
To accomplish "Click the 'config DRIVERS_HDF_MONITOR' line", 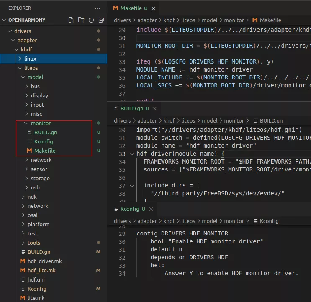I will click(x=182, y=233).
